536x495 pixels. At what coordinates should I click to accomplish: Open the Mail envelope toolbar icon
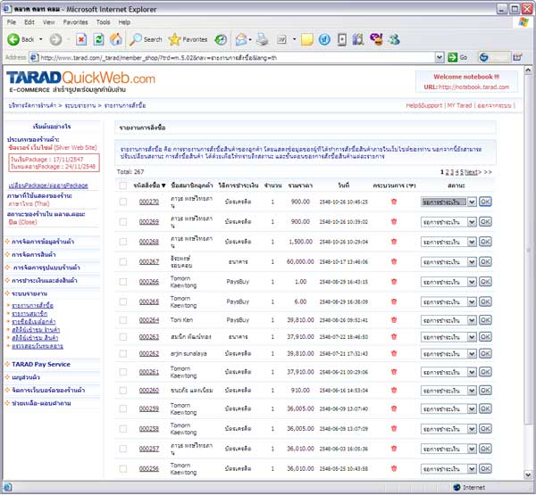click(x=241, y=39)
